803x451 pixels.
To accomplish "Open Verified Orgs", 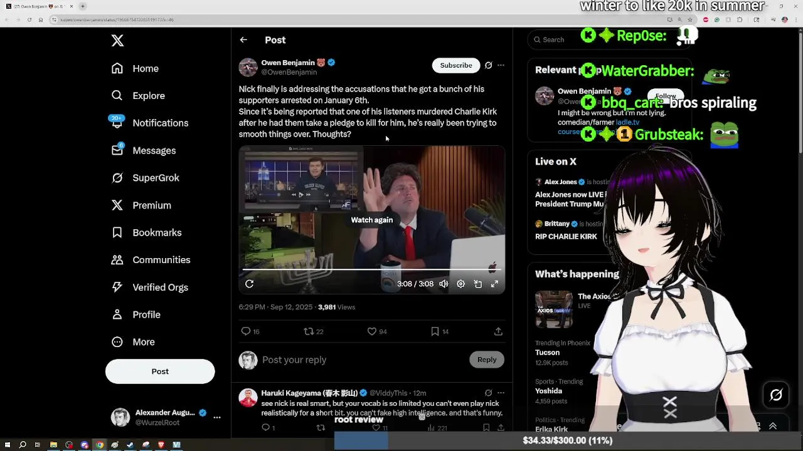I will 149,288.
